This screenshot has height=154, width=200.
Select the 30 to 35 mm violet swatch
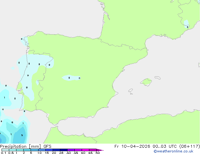click(x=71, y=150)
